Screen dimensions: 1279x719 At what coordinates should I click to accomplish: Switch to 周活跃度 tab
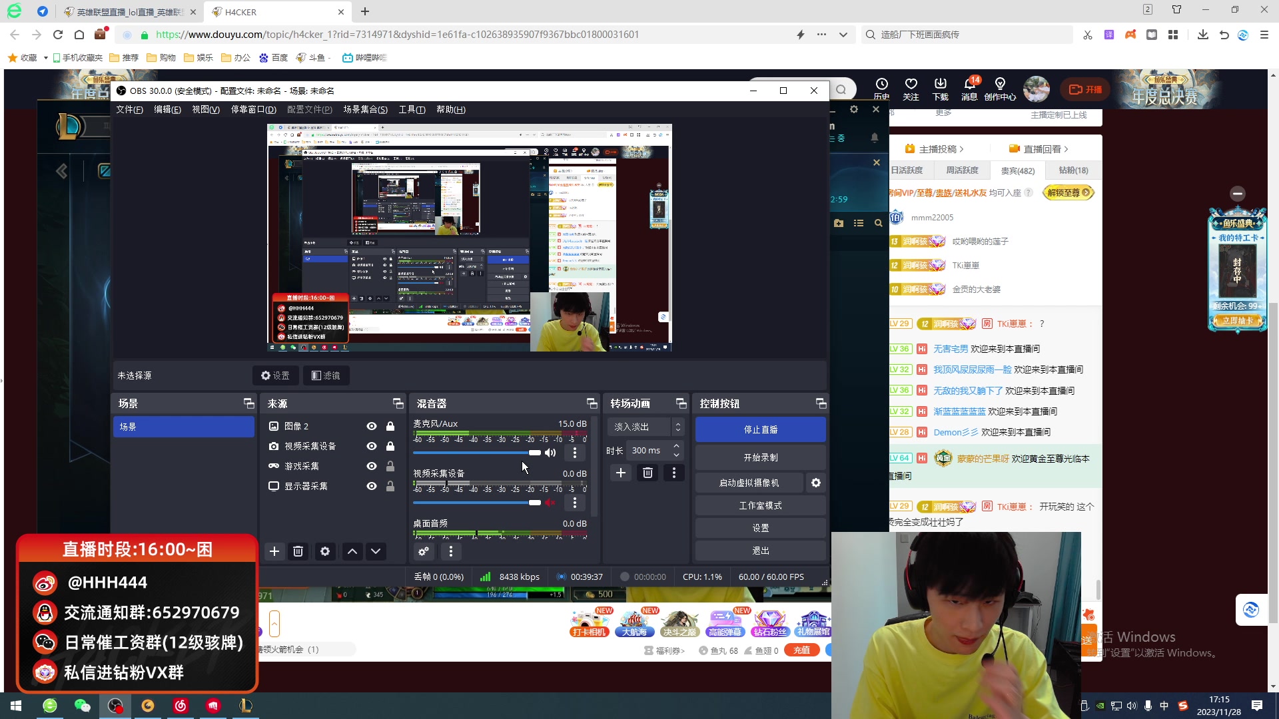click(962, 170)
